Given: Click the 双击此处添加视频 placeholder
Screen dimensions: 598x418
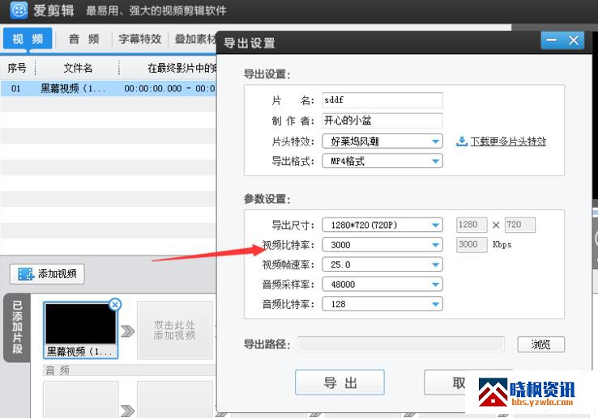Looking at the screenshot, I should (175, 330).
